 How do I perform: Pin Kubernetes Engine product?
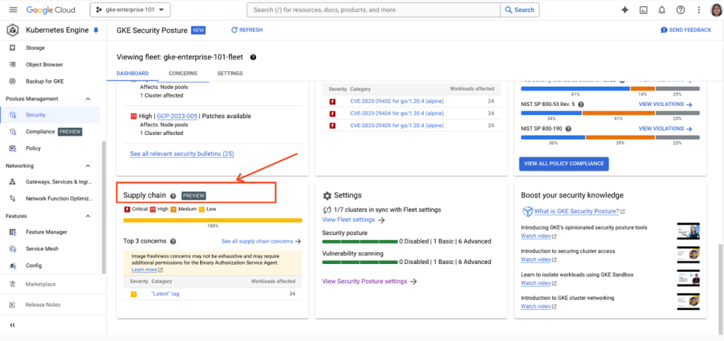[x=96, y=30]
